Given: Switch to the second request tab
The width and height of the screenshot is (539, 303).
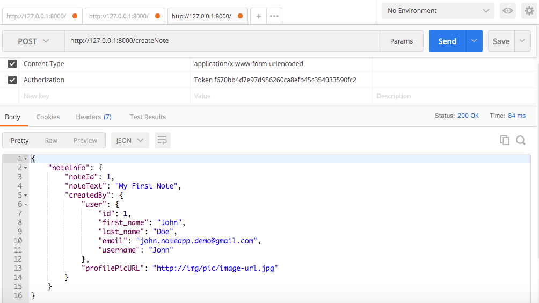Looking at the screenshot, I should pyautogui.click(x=125, y=16).
